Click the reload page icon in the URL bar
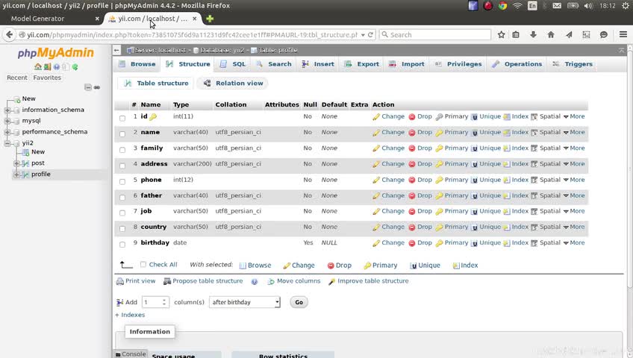 (x=370, y=34)
